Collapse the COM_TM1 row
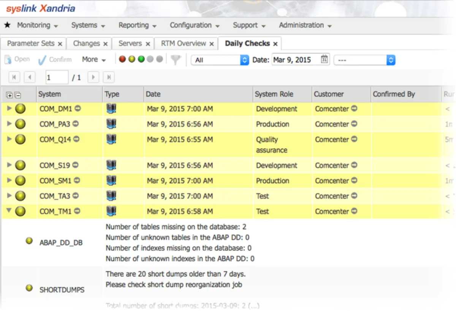Image resolution: width=456 pixels, height=311 pixels. [9, 212]
